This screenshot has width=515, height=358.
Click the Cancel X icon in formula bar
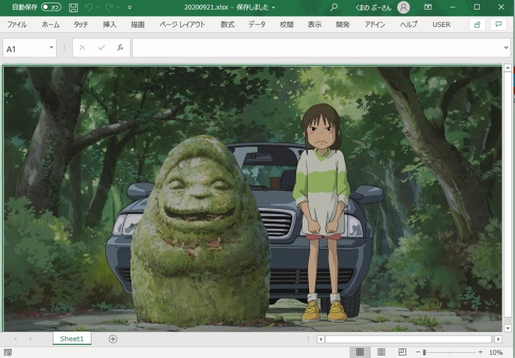(x=82, y=48)
